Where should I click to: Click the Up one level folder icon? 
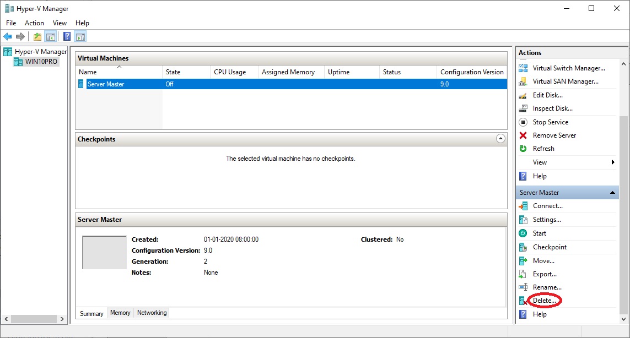(x=37, y=37)
